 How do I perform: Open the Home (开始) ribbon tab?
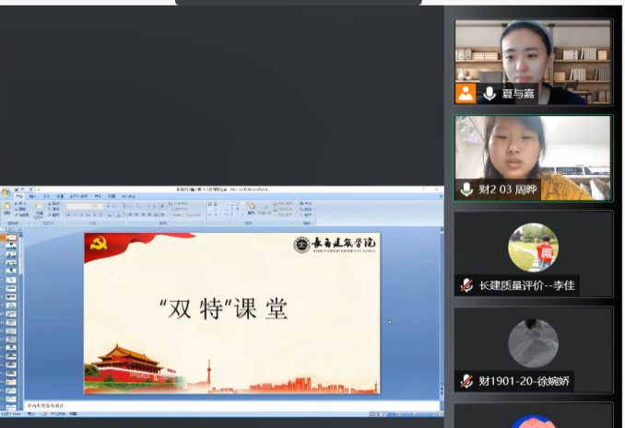pos(18,196)
